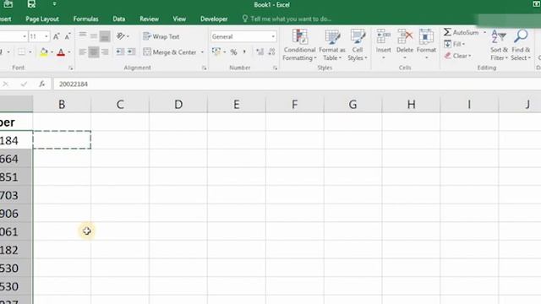Select column G header
541x304 pixels.
pyautogui.click(x=352, y=105)
